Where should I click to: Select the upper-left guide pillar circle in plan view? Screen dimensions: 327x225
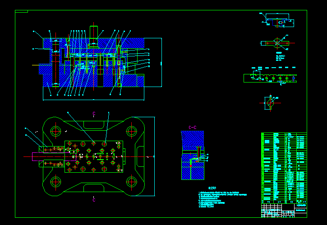tap(55, 131)
